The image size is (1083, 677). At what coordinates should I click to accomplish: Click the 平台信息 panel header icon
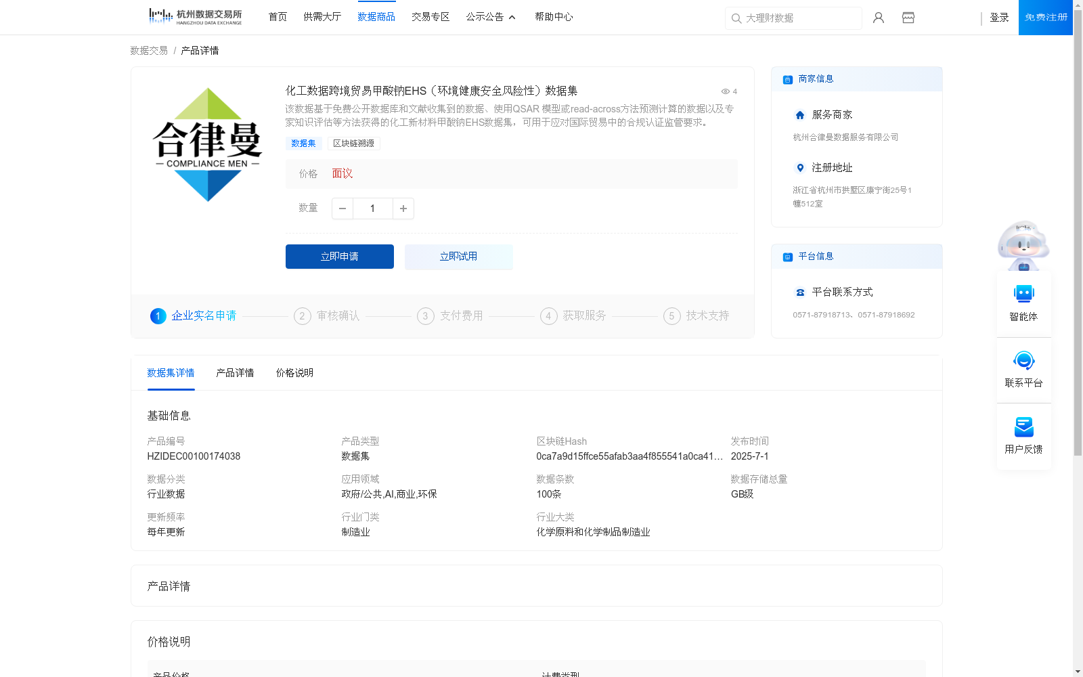(x=788, y=257)
